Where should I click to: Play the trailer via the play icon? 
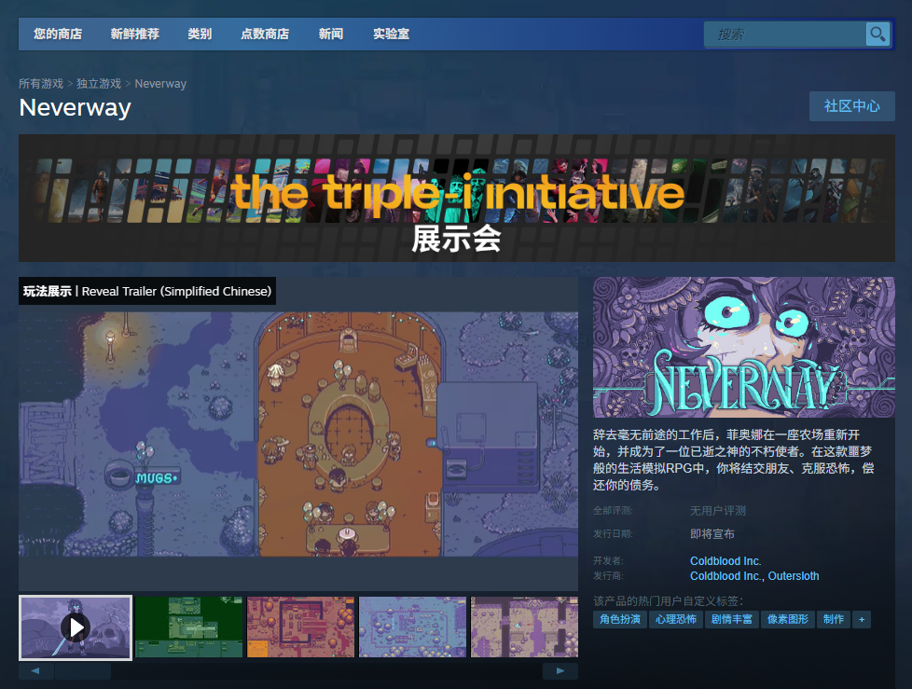(76, 627)
